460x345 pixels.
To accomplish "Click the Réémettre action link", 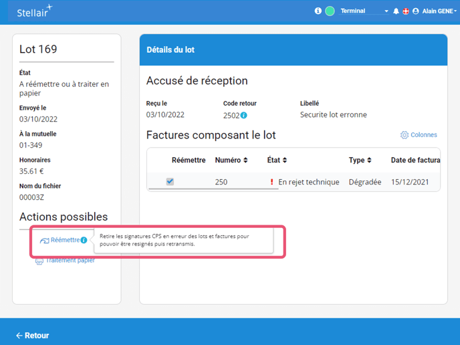I will coord(65,240).
